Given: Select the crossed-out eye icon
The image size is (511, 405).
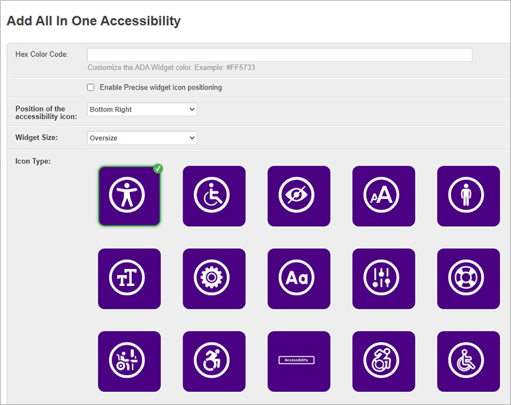Looking at the screenshot, I should click(299, 196).
